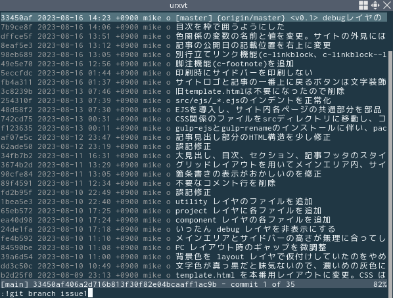393x298 pixels.
Task: Select commit 254310f src/ejs indent fix
Action: [x=193, y=100]
